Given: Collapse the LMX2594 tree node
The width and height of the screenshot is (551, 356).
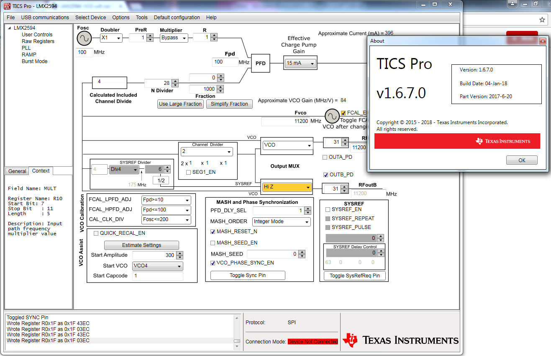Looking at the screenshot, I should point(9,28).
